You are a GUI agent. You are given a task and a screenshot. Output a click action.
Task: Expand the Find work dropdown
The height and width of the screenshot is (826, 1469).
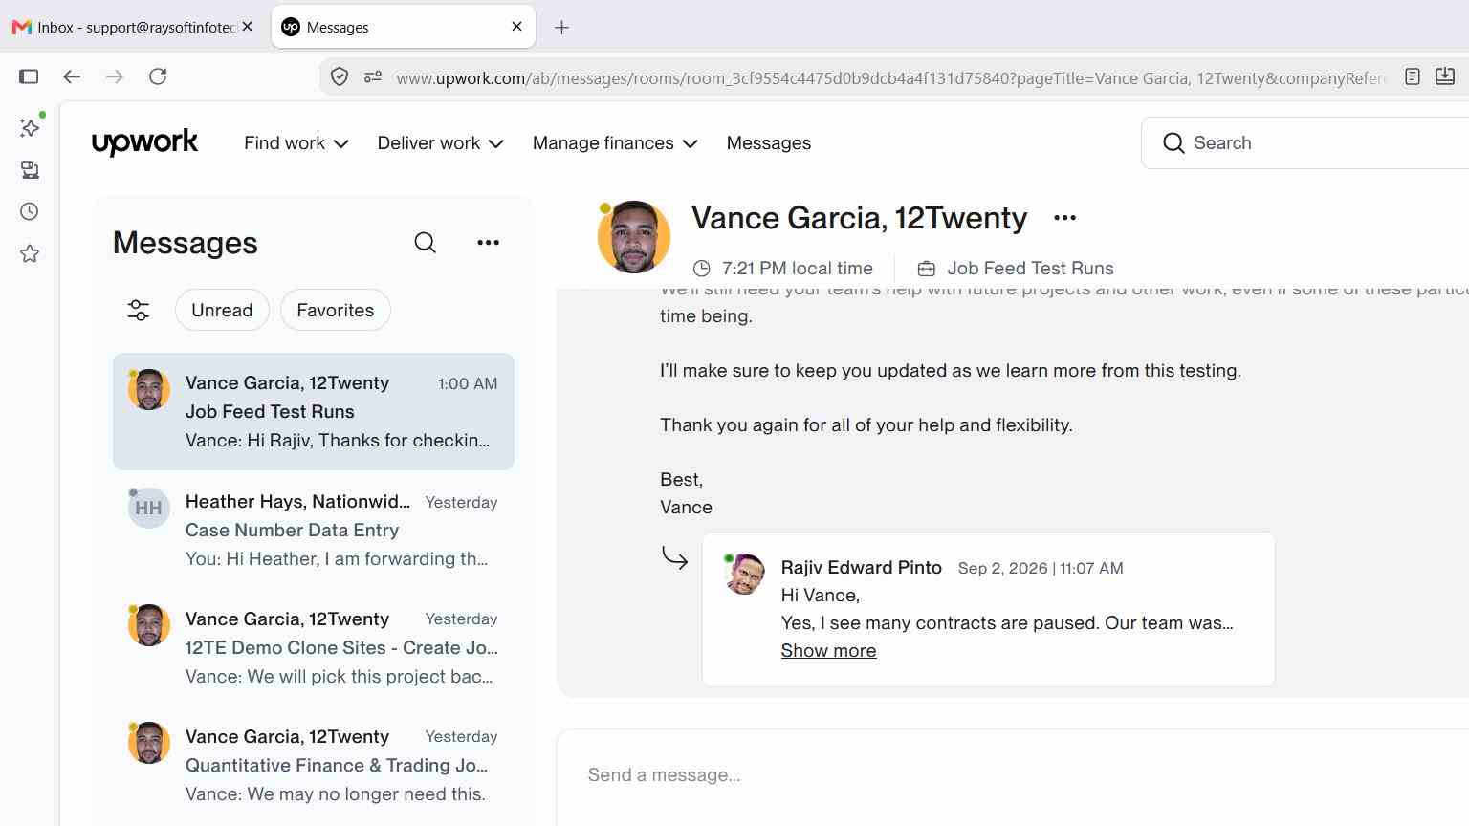click(296, 143)
